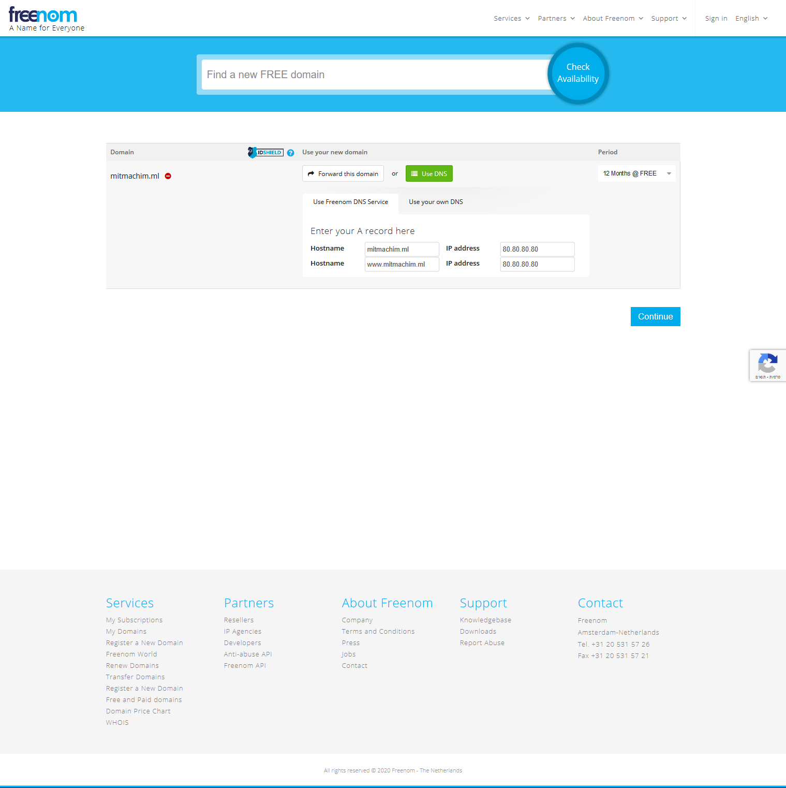Open the IDShield help question mark
The image size is (786, 788).
click(290, 153)
